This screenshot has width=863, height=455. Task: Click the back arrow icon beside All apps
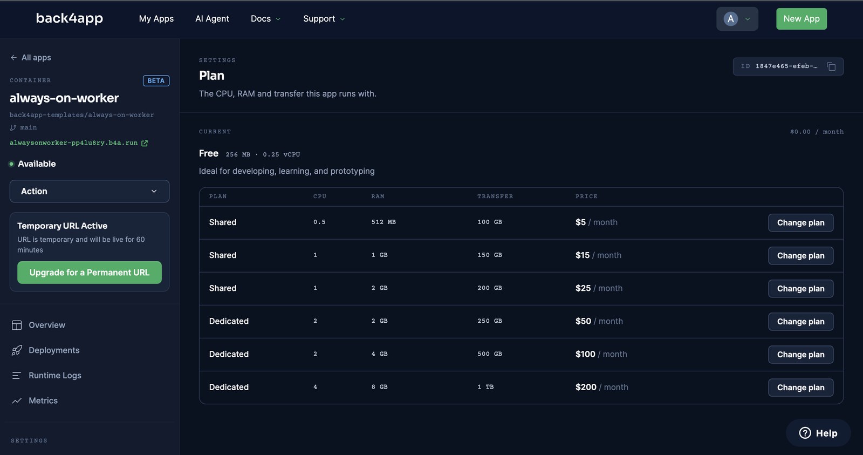point(13,58)
